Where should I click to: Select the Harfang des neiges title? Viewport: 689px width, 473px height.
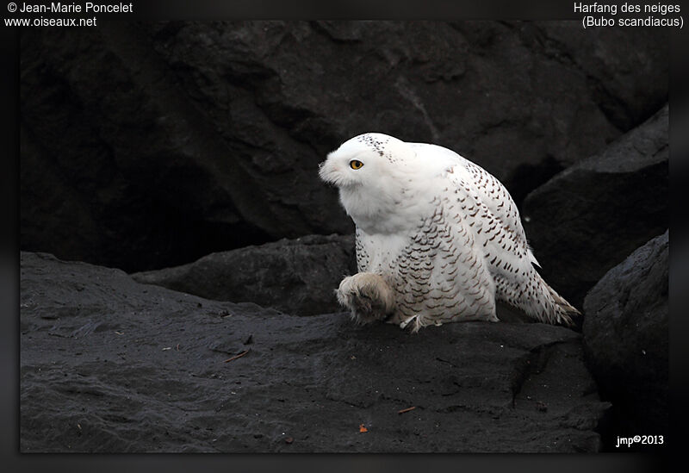click(x=628, y=8)
